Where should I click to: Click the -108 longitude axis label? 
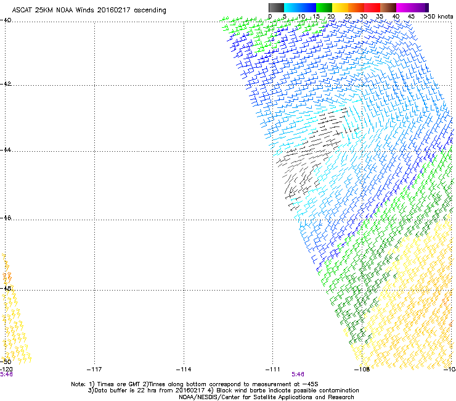(x=362, y=370)
